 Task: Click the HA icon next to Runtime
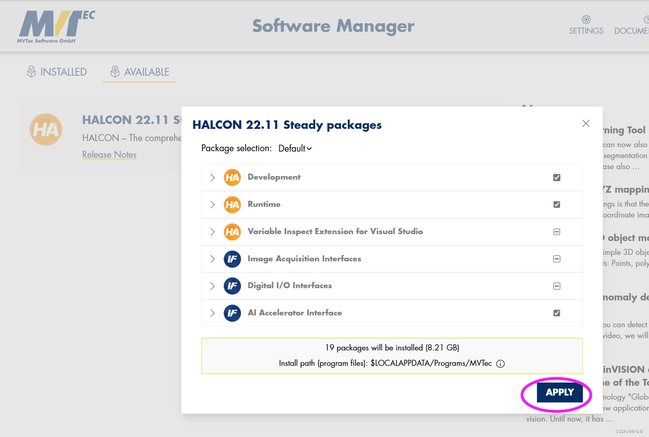point(232,204)
